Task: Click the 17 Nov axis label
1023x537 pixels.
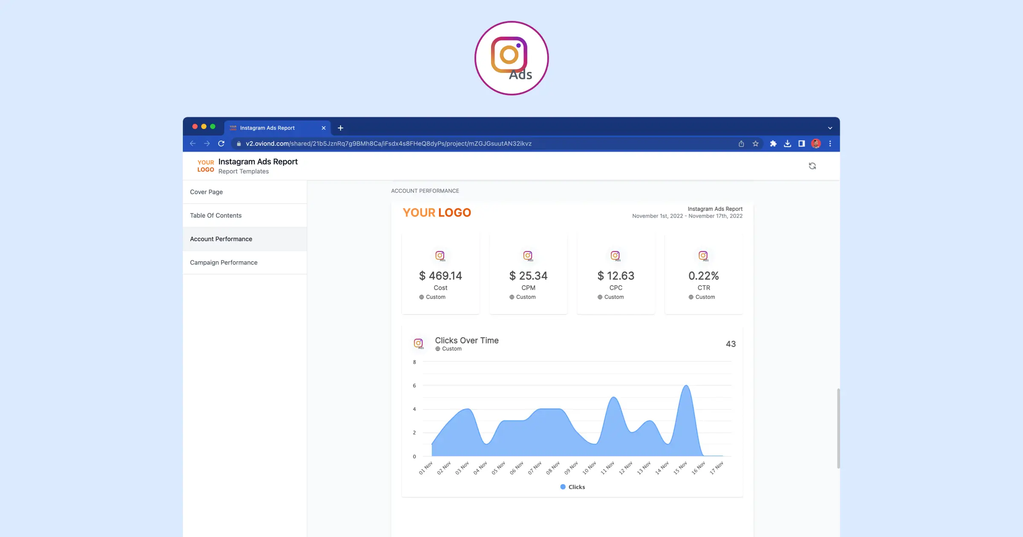Action: click(717, 468)
